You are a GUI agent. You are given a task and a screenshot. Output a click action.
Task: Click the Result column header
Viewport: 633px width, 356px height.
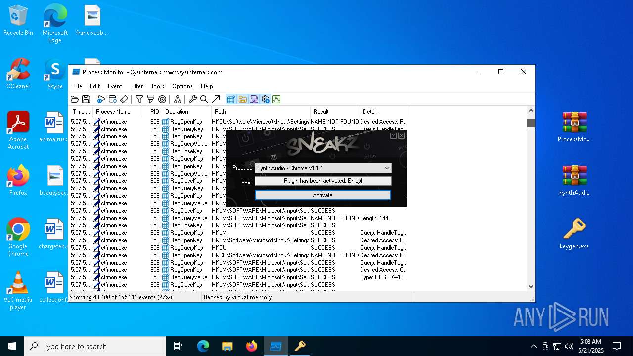335,112
